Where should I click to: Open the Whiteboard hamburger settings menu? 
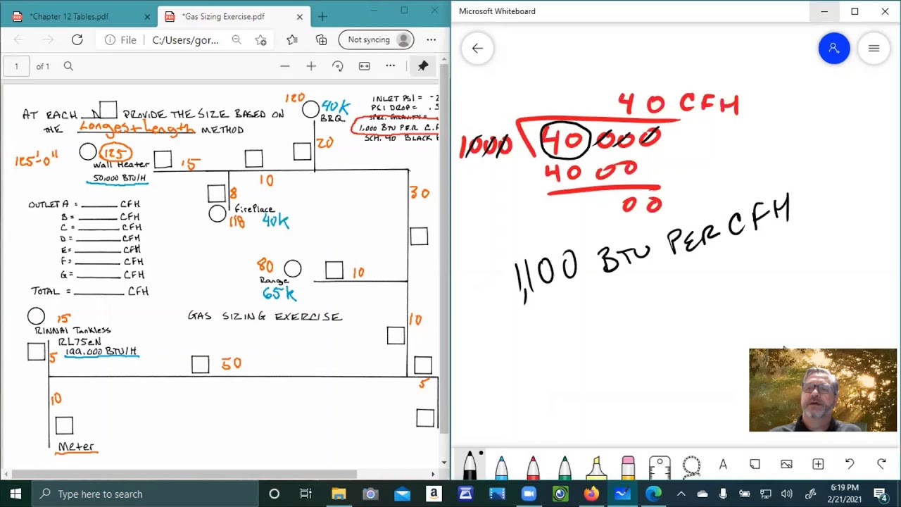pyautogui.click(x=874, y=49)
